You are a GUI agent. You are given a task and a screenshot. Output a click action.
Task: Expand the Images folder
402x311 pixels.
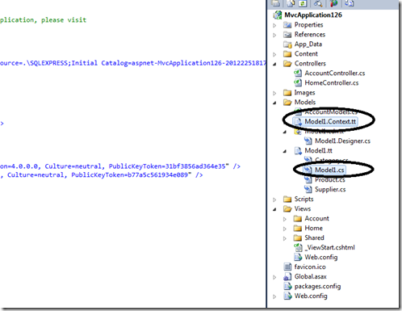274,94
